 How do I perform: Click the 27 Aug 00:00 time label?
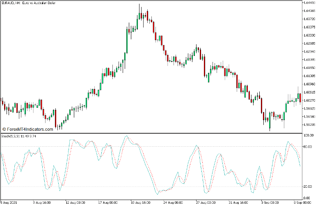point(206,202)
